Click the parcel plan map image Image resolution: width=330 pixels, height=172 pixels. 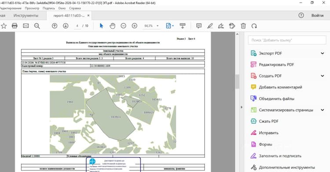pos(113,115)
